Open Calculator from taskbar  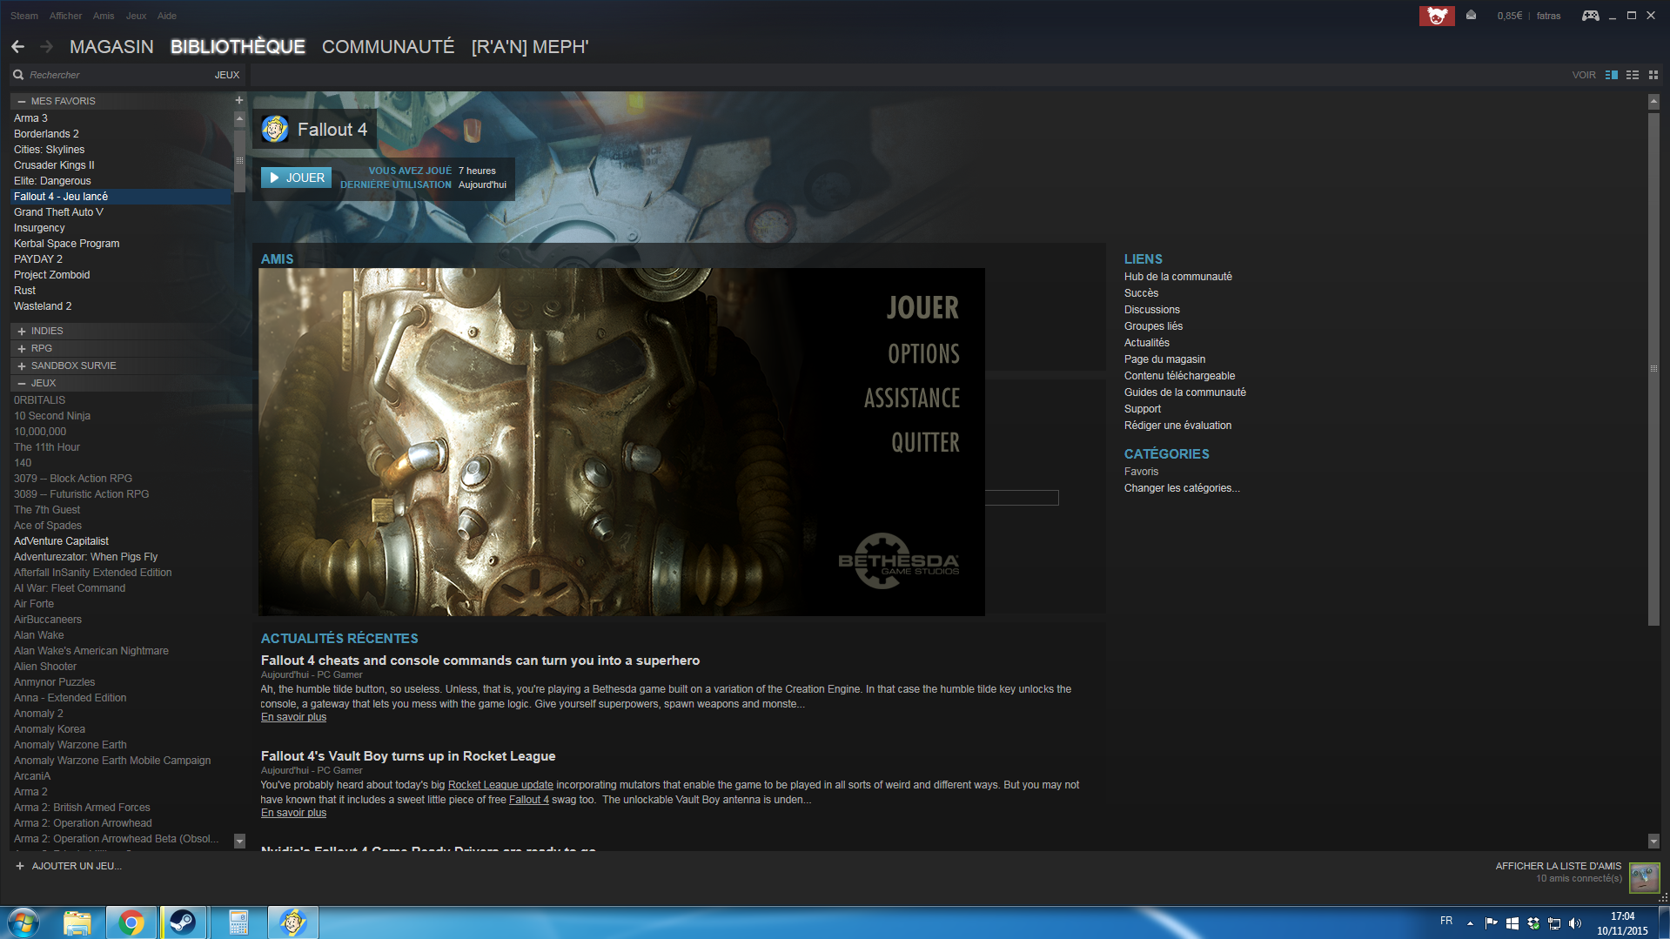[x=238, y=922]
